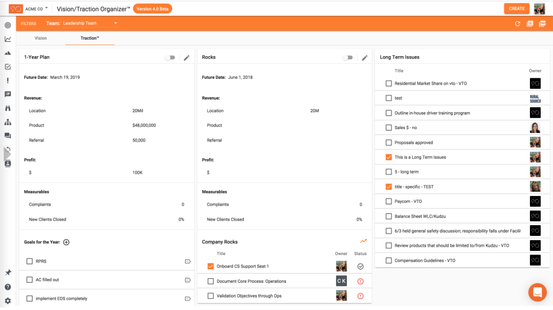Toggle the switch in the Rocks header
The height and width of the screenshot is (310, 553).
(348, 58)
